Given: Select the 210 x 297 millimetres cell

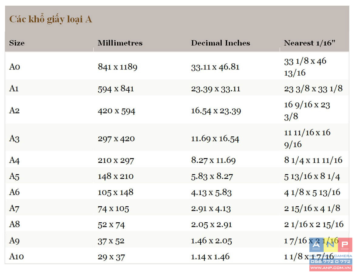Looking at the screenshot, I should (x=116, y=160).
